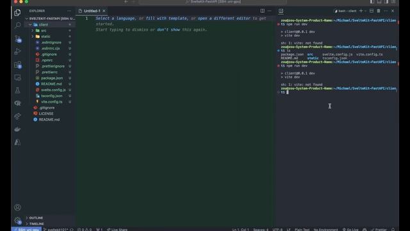This screenshot has height=231, width=410.
Task: Open the Source Control view
Action: 17,38
